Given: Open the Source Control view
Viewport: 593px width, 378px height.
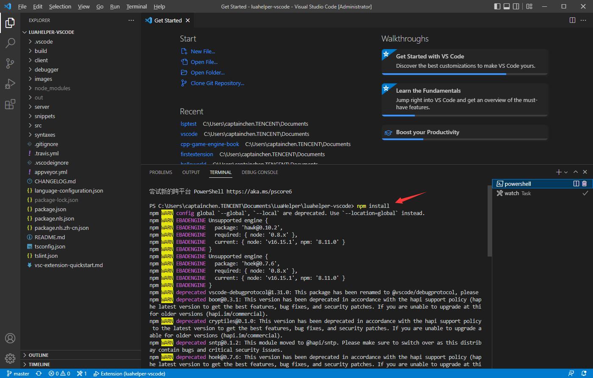Looking at the screenshot, I should (x=10, y=63).
